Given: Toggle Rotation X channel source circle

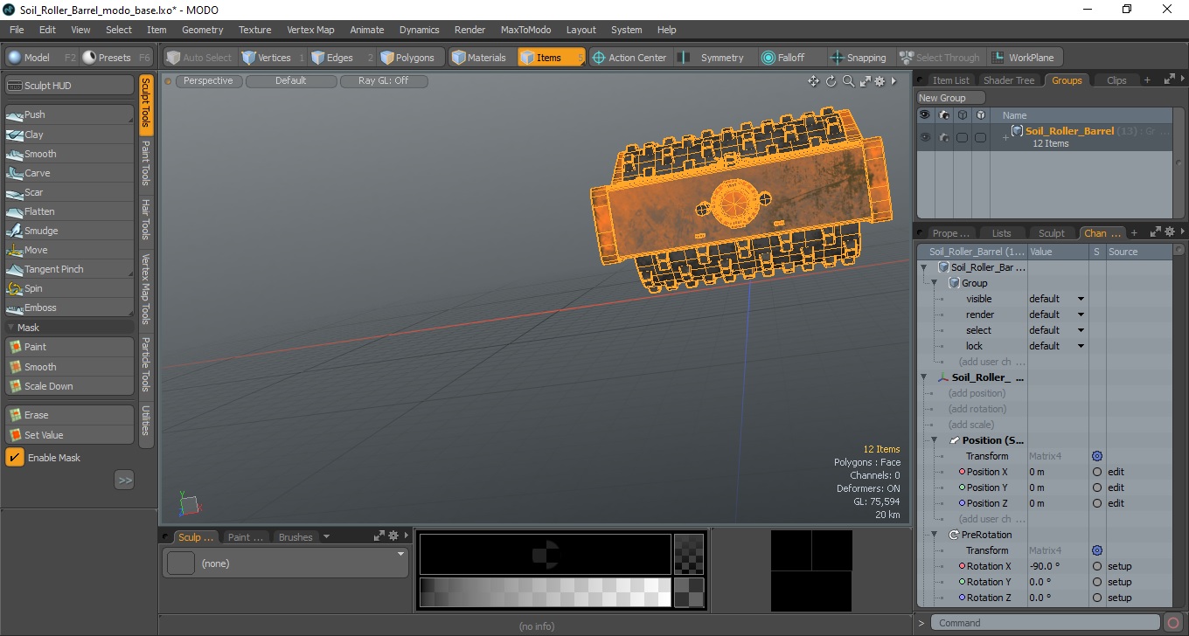Looking at the screenshot, I should (1097, 566).
